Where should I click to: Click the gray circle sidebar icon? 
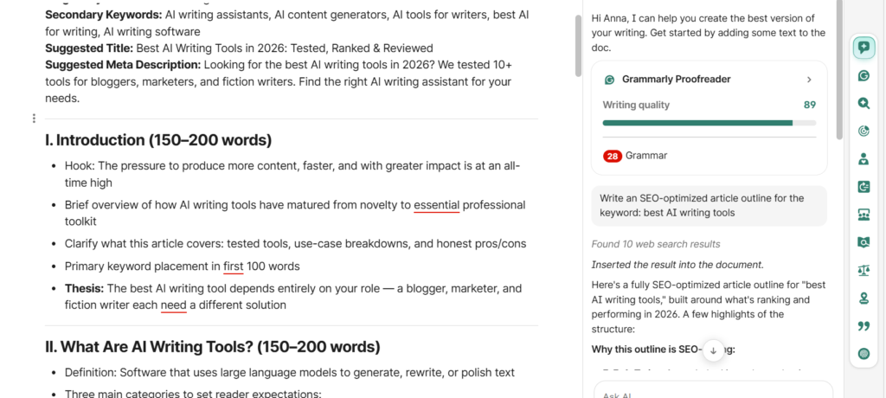(x=863, y=353)
